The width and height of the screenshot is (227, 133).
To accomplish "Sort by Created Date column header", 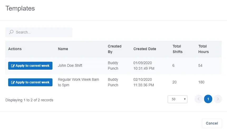I will (145, 49).
